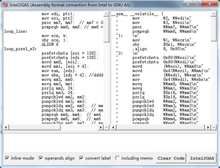Minimize the Intel2GAS window

click(x=188, y=3)
